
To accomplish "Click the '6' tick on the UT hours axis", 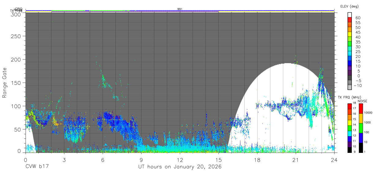I will pyautogui.click(x=103, y=159).
